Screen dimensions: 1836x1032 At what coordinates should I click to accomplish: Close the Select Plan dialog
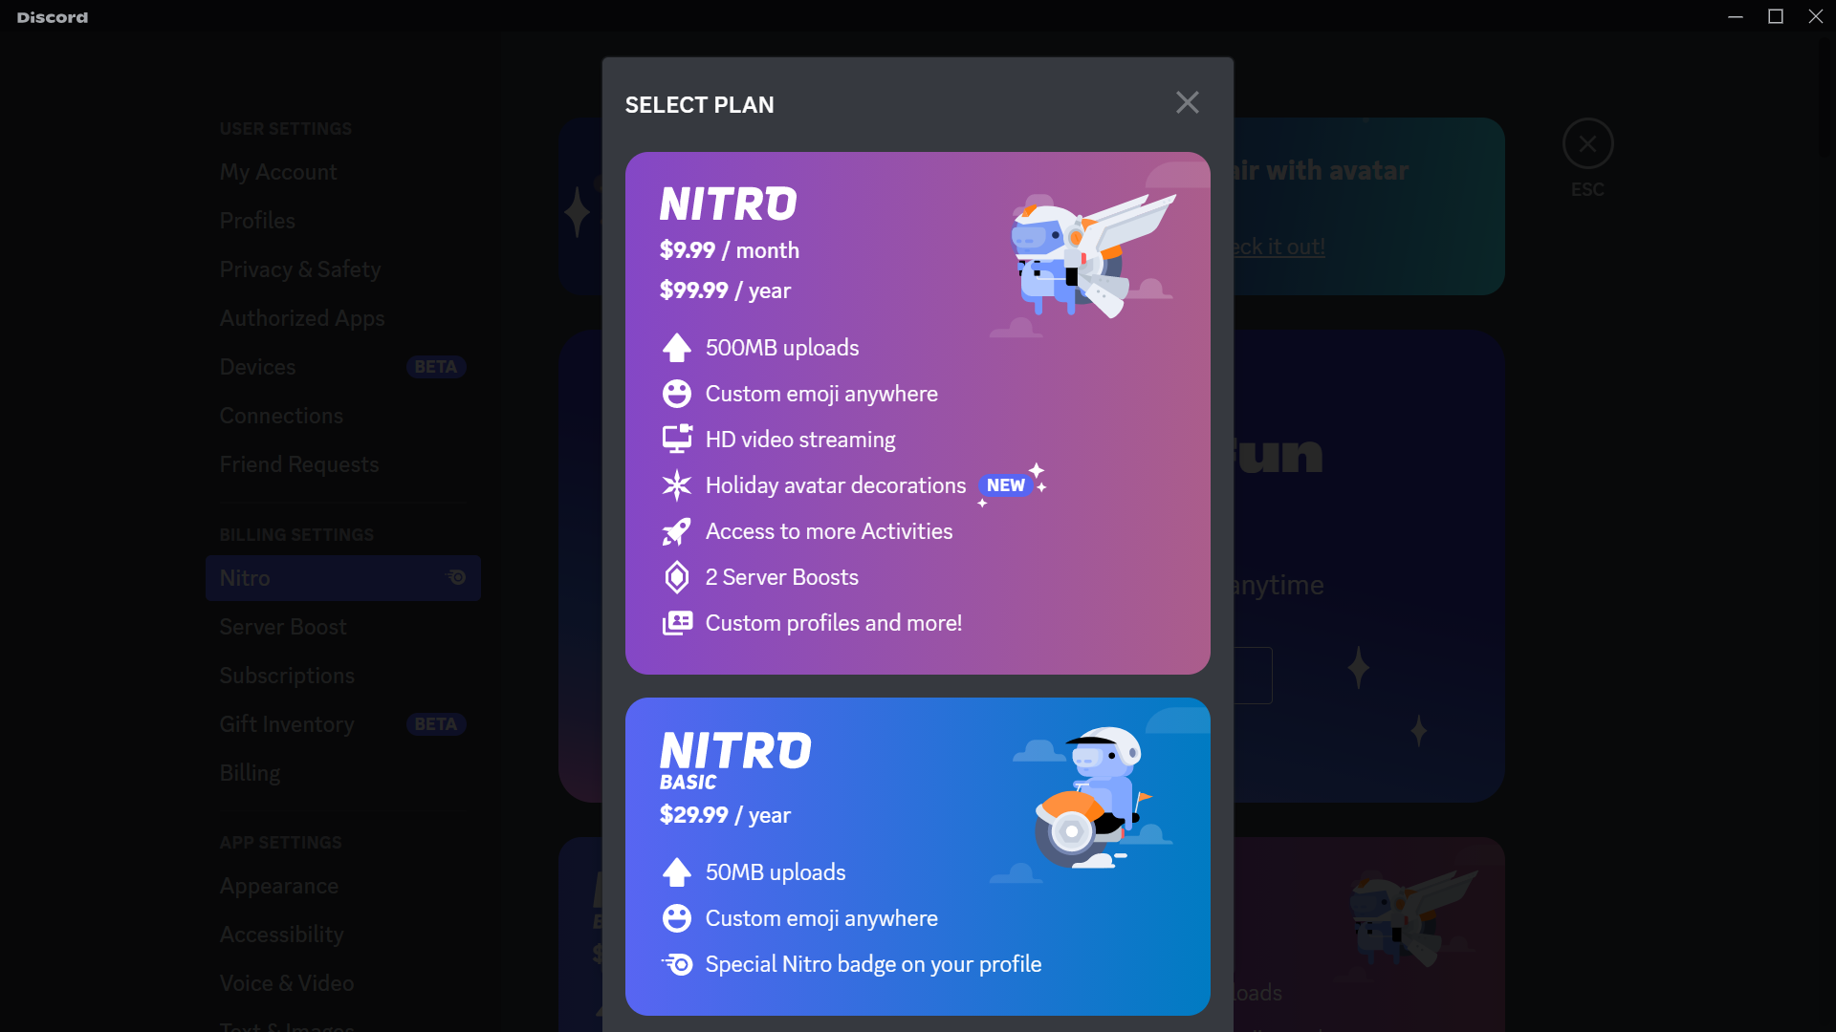tap(1188, 103)
